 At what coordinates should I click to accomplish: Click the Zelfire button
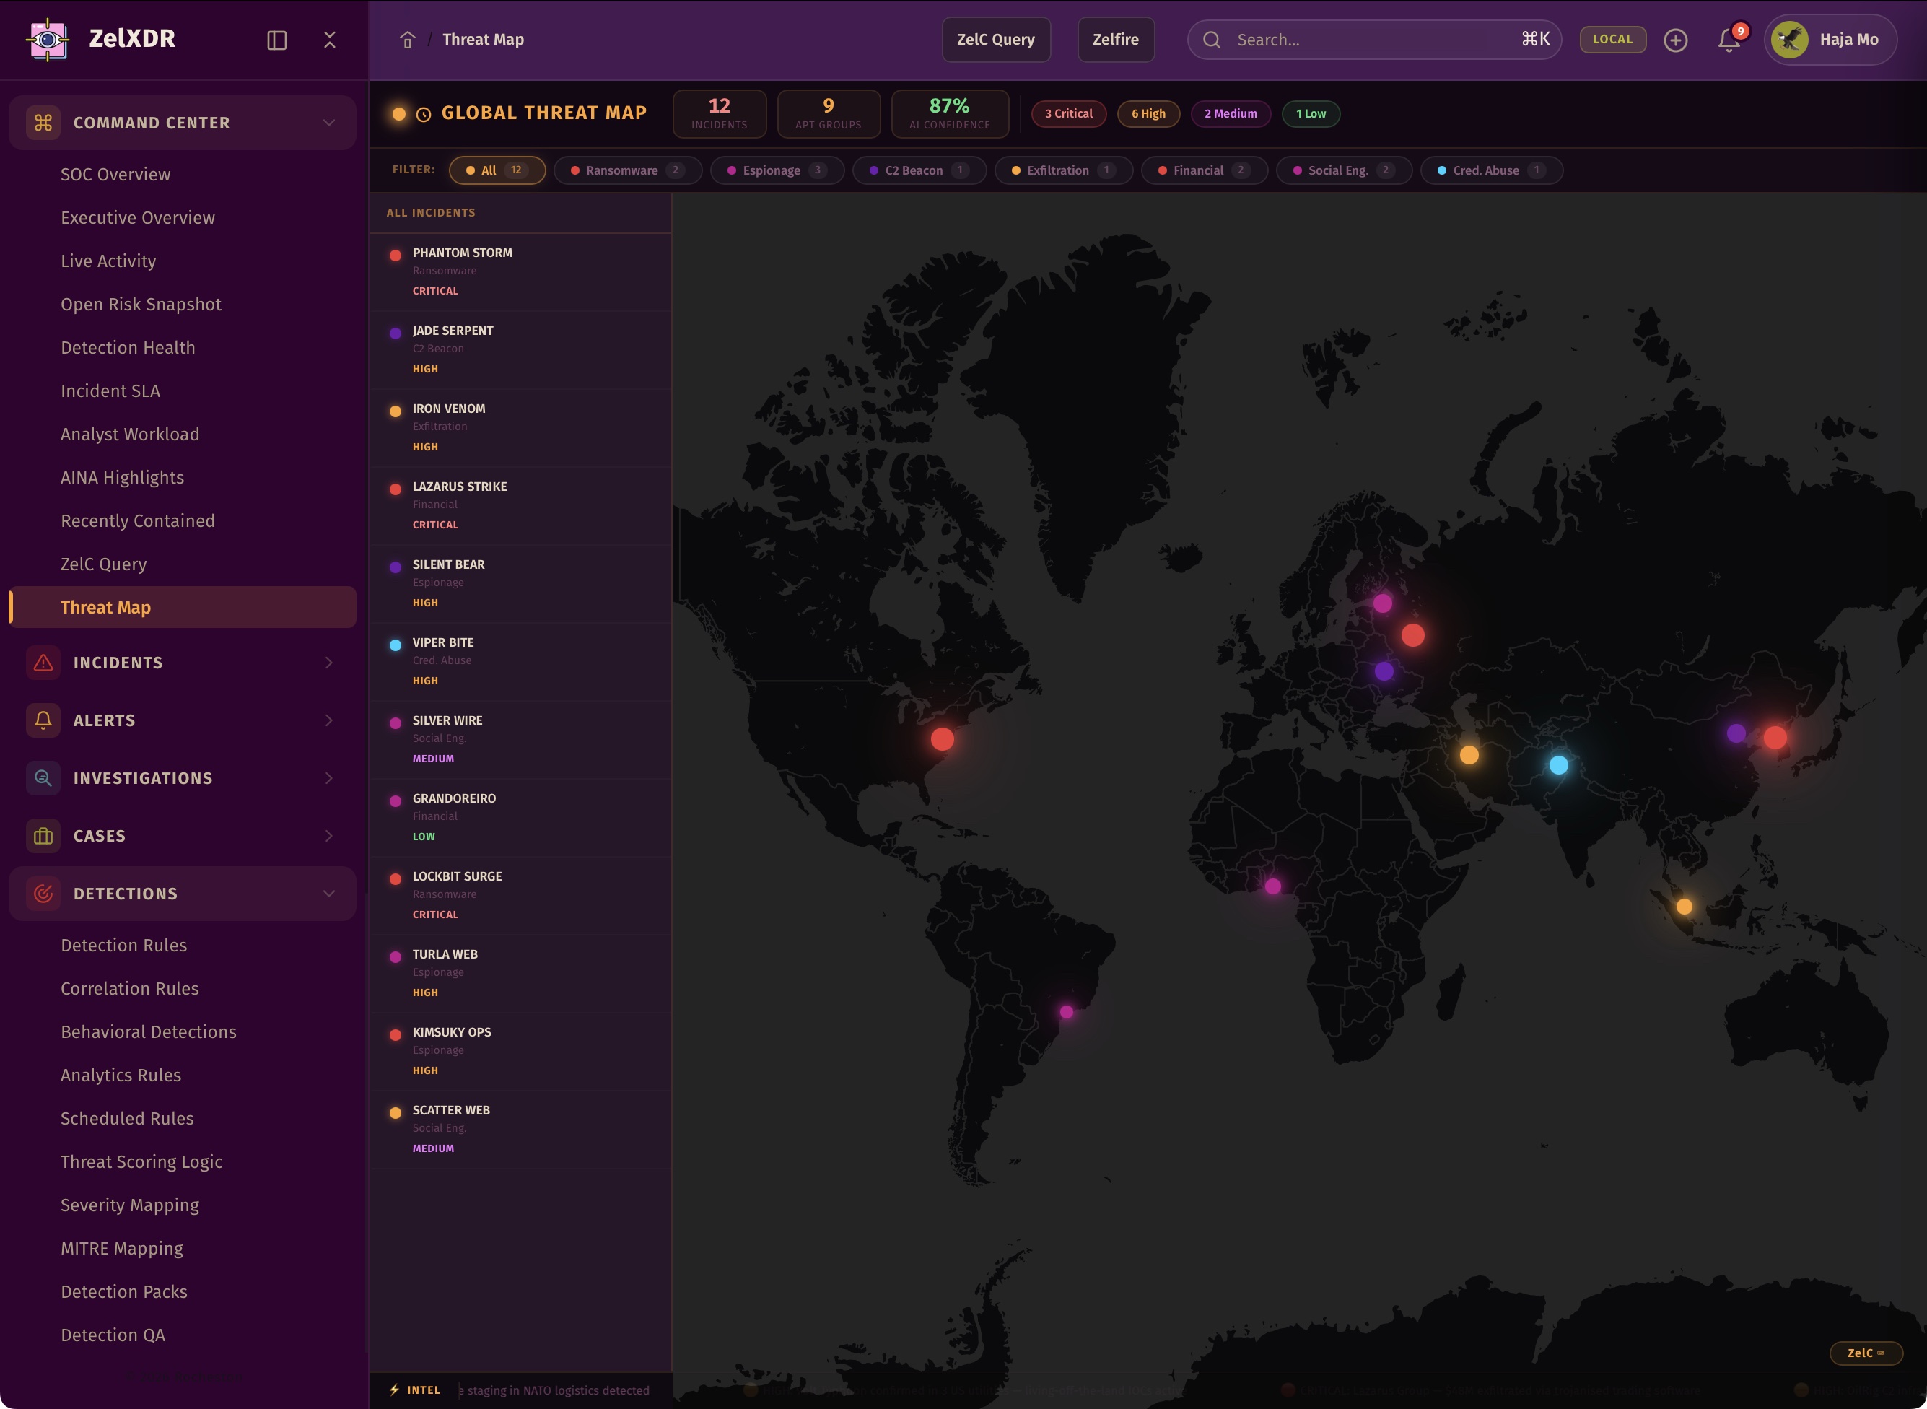[1114, 40]
